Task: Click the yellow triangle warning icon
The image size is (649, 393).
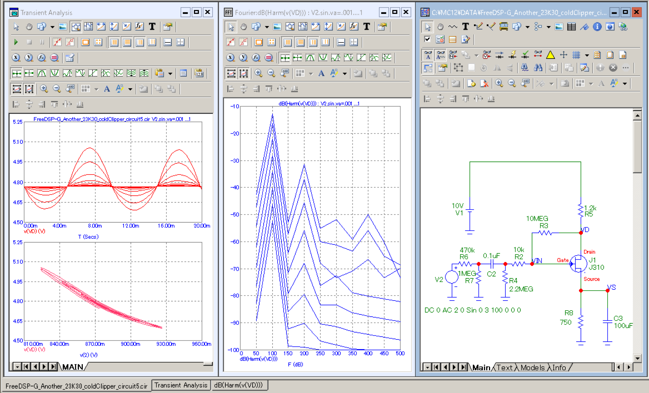Action: click(550, 55)
